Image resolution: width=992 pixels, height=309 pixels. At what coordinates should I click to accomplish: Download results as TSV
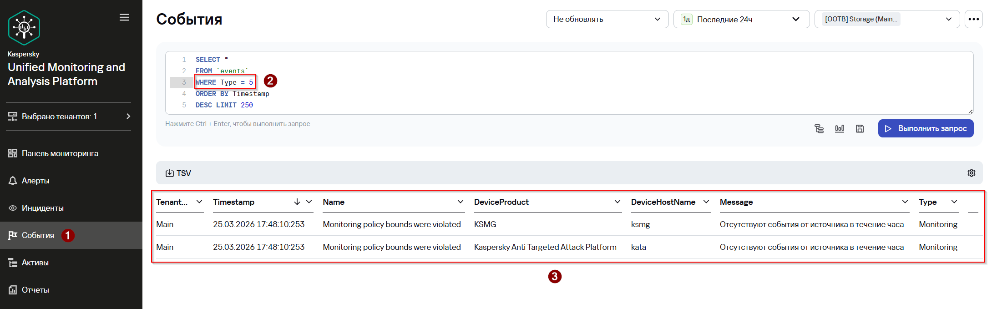tap(178, 173)
